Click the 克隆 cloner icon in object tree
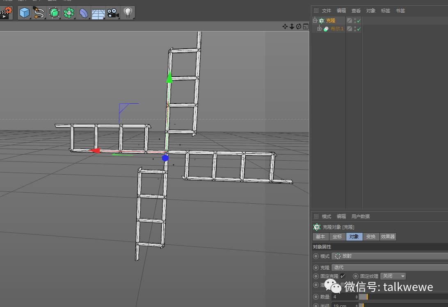Viewport: 448px width, 307px height. point(322,20)
